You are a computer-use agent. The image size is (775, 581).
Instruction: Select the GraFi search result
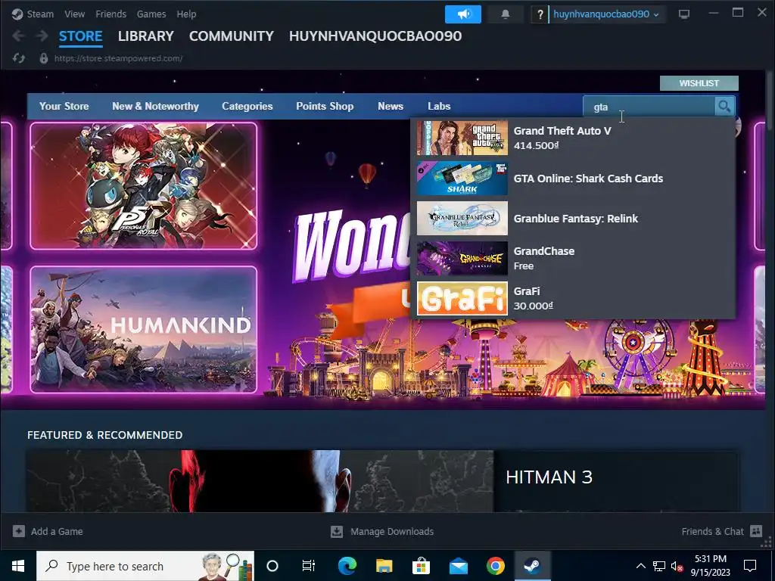coord(573,298)
